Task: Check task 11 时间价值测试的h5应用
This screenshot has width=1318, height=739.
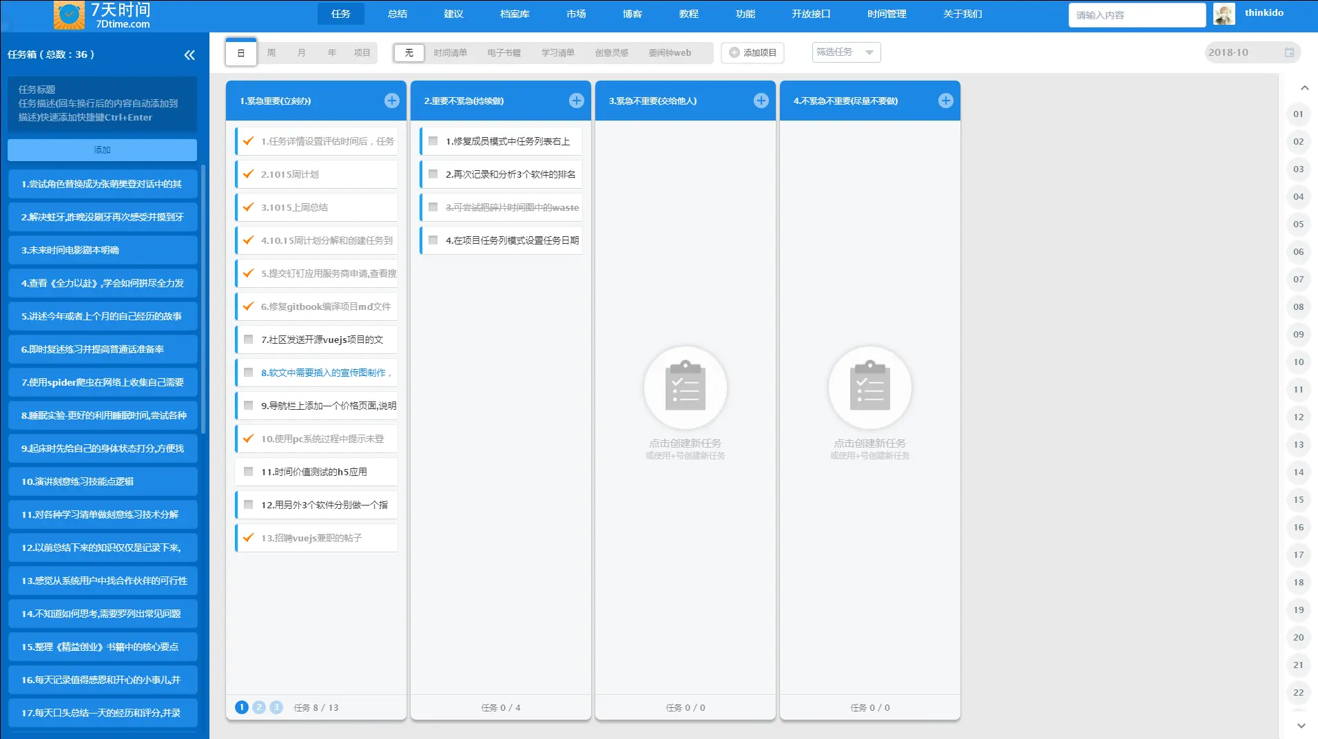Action: [x=249, y=471]
